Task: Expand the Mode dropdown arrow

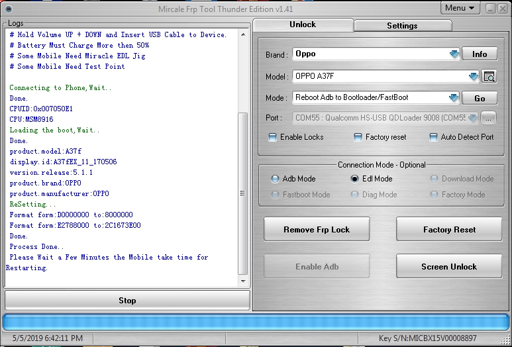Action: click(454, 97)
